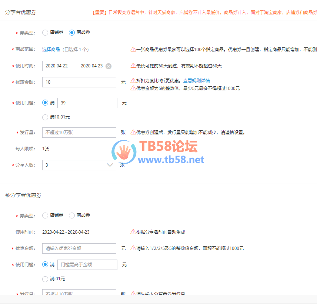This screenshot has height=304, width=317.
Task: Open the 分享人数 dropdown
Action: pyautogui.click(x=79, y=165)
